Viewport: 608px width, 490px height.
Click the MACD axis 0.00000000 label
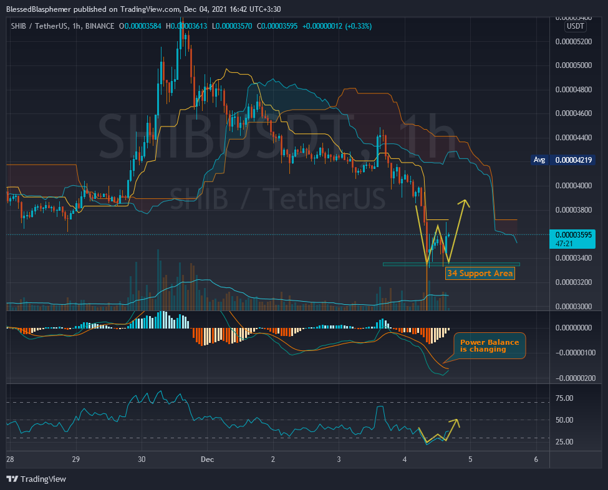574,328
